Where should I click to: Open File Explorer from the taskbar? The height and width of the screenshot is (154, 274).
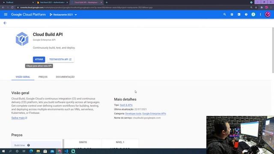click(38, 151)
